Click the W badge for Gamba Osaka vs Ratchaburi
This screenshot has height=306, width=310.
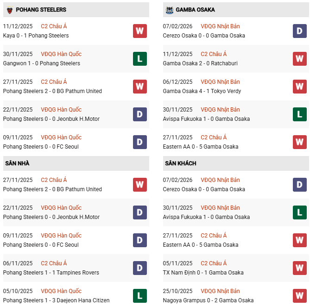click(x=299, y=59)
